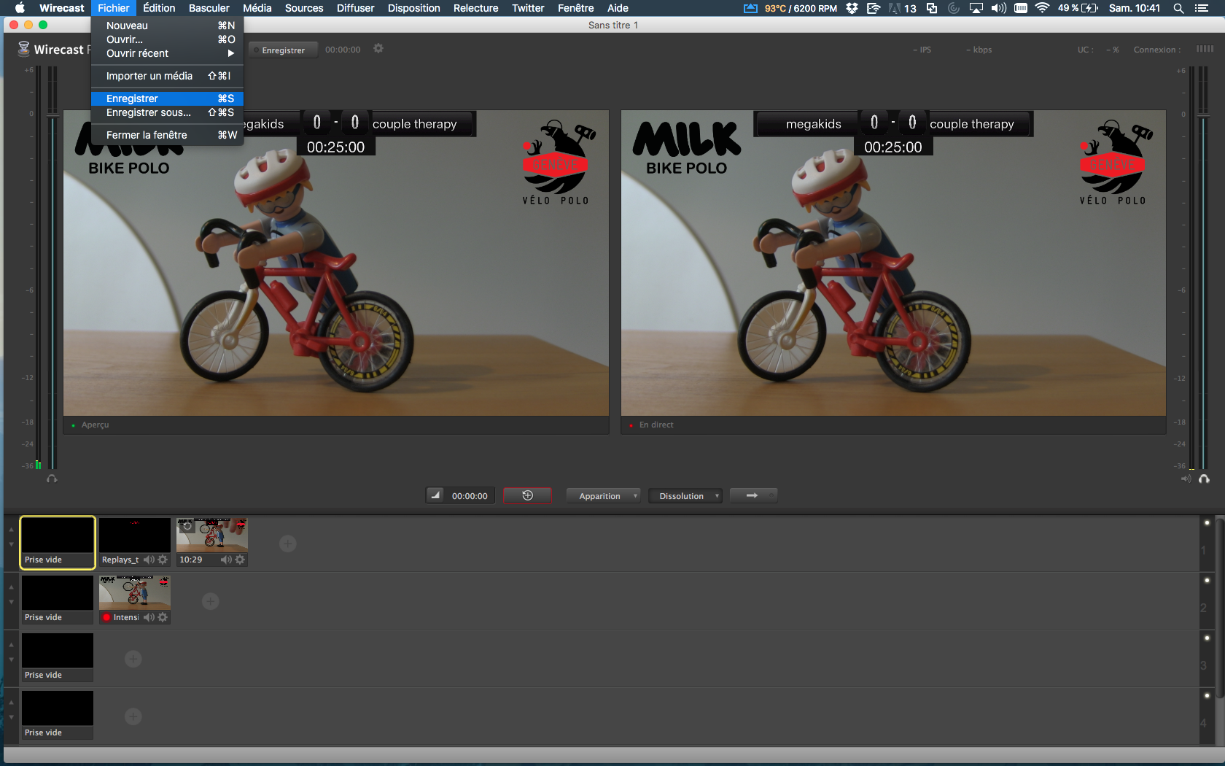Click add shot plus icon in layer 3
Screen dimensions: 1225x766
pos(133,659)
